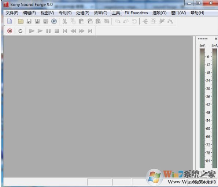Copy selection to clipboard
This screenshot has width=218, height=187.
point(73,21)
